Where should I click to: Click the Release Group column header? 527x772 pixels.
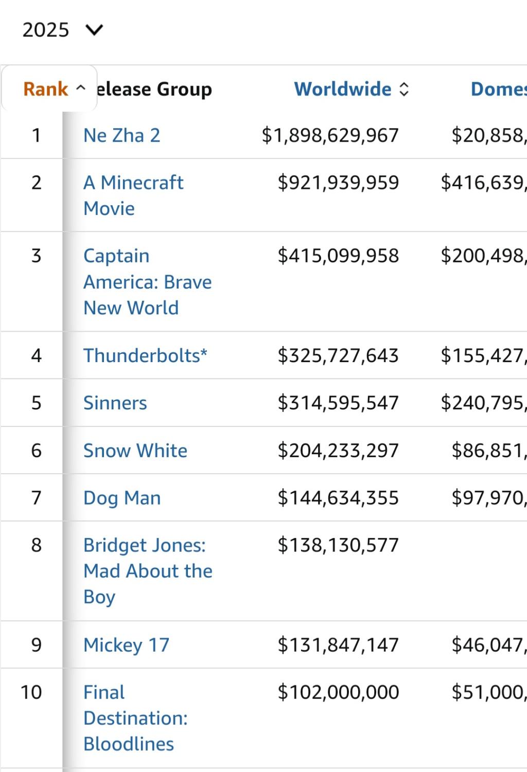pos(154,89)
